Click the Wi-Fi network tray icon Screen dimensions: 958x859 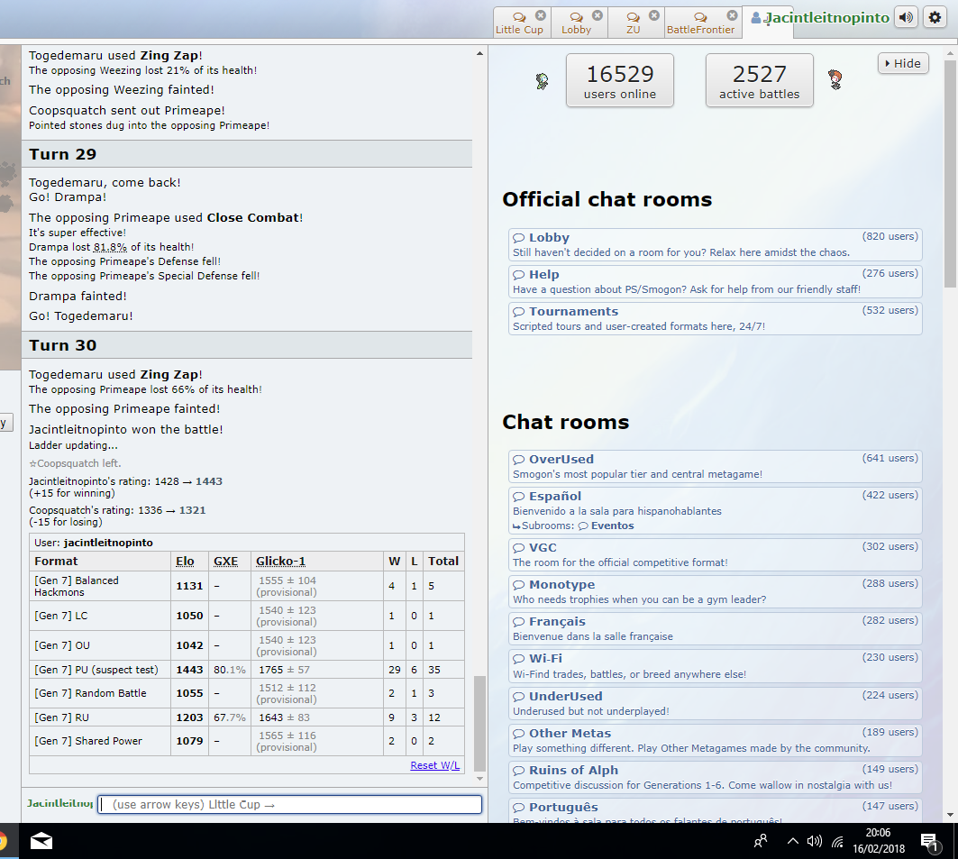[x=837, y=841]
